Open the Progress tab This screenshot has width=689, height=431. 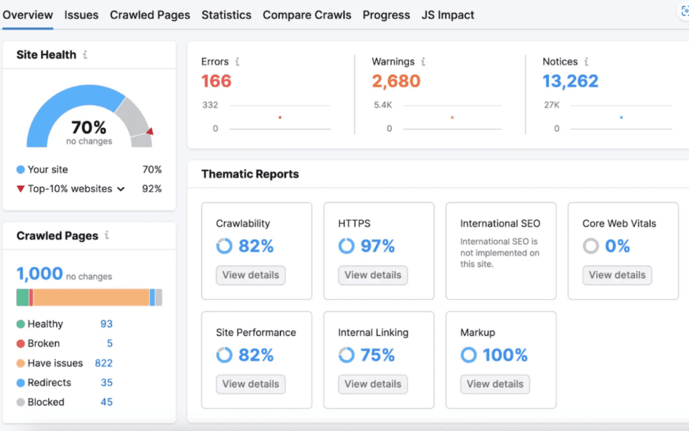(386, 15)
